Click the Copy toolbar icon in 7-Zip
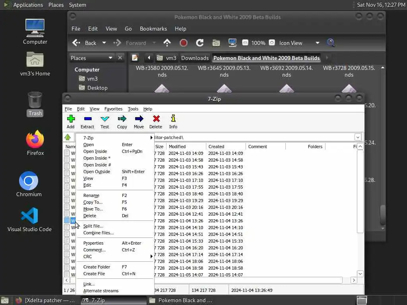407x305 pixels. point(122,122)
